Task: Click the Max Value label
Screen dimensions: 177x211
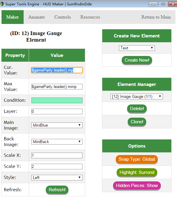Action: [x=11, y=86]
